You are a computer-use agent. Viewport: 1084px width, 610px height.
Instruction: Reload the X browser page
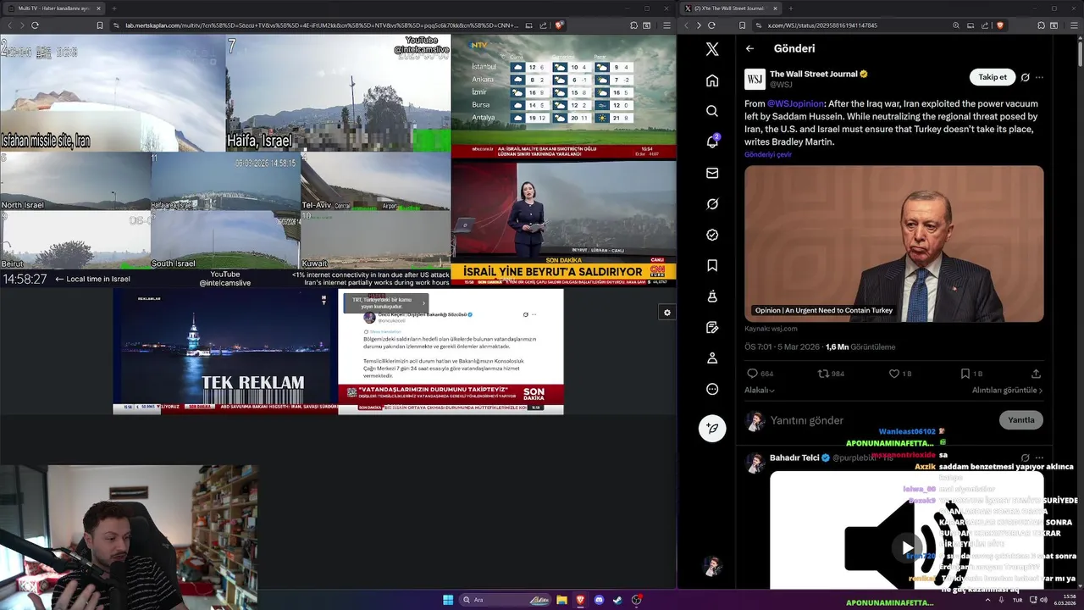711,25
